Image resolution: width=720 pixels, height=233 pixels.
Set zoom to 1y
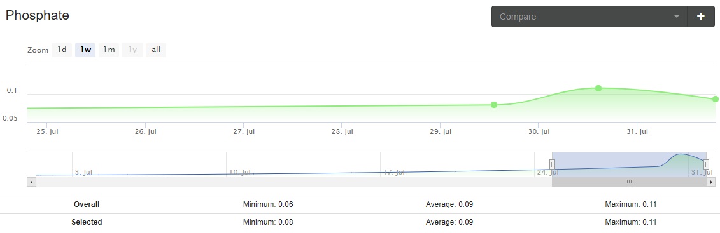click(132, 50)
